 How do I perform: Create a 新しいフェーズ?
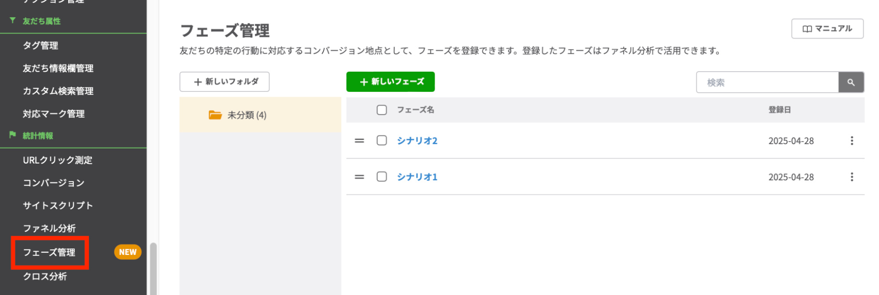390,82
